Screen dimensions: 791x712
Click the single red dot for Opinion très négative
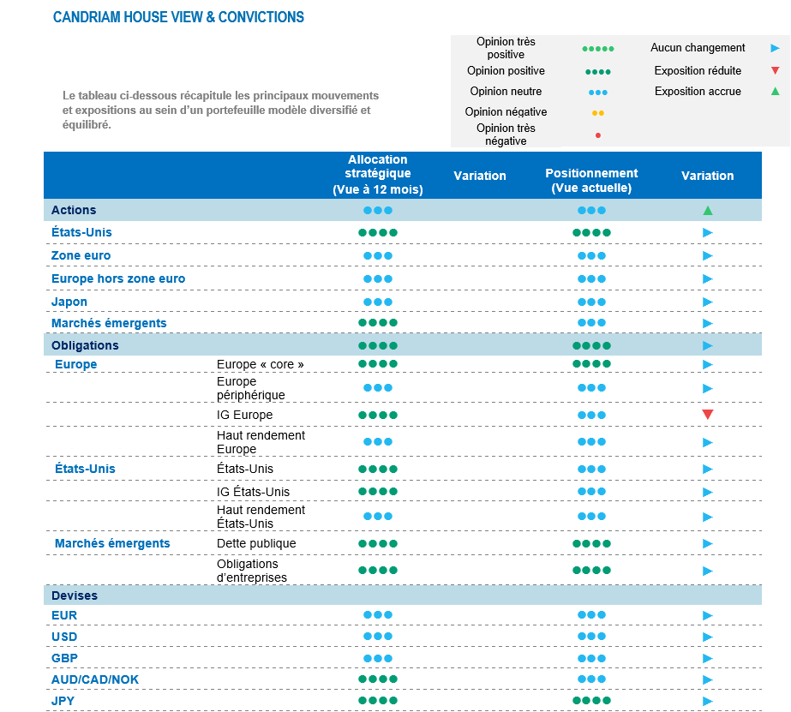tap(598, 135)
